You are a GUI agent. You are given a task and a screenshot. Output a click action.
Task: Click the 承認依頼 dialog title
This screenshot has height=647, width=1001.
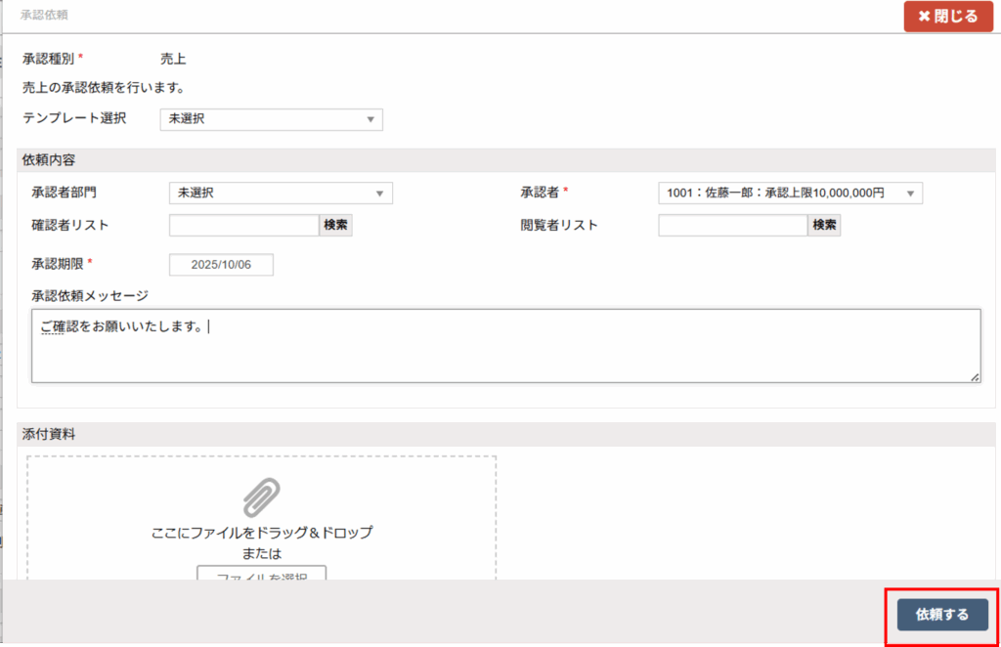(x=44, y=17)
